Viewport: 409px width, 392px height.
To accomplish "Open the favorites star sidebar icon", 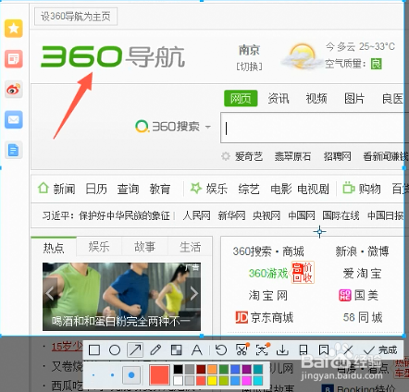I will [x=14, y=29].
